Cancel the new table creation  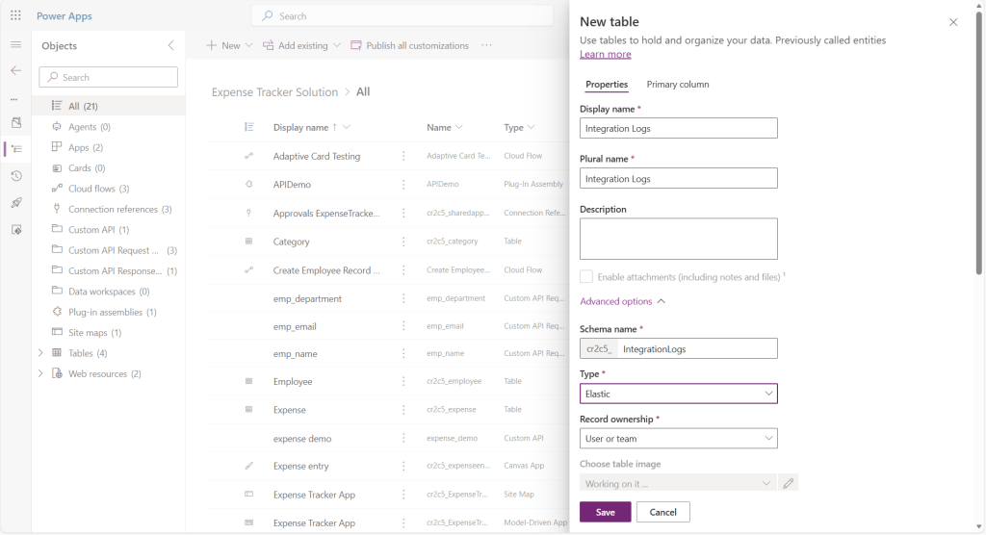pyautogui.click(x=662, y=512)
